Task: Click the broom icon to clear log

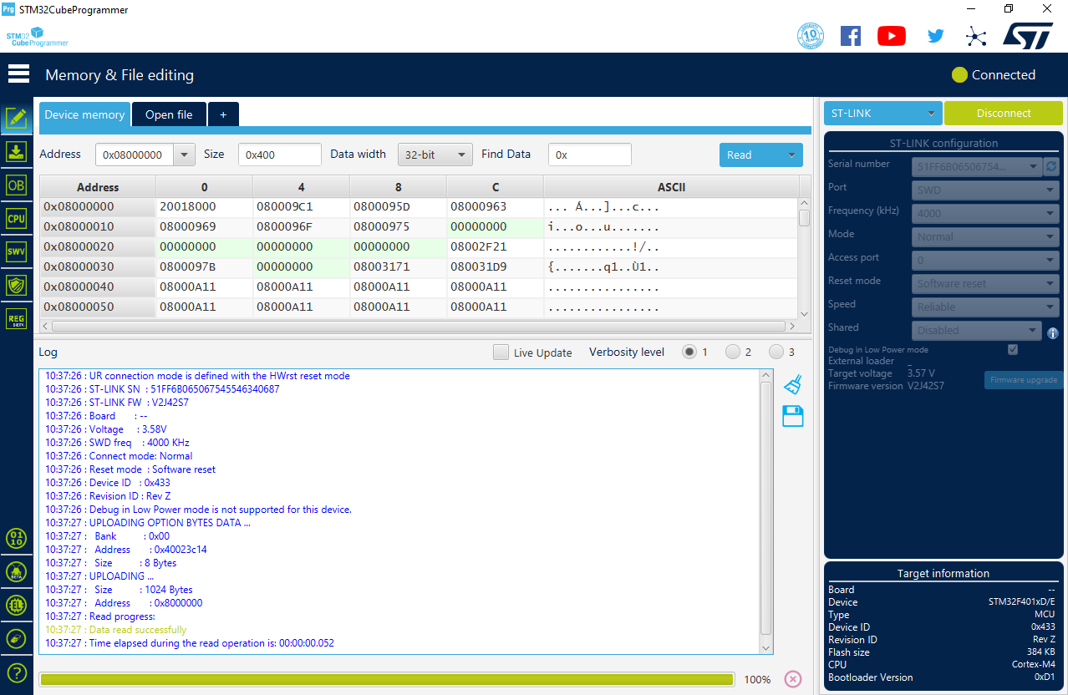Action: [792, 384]
